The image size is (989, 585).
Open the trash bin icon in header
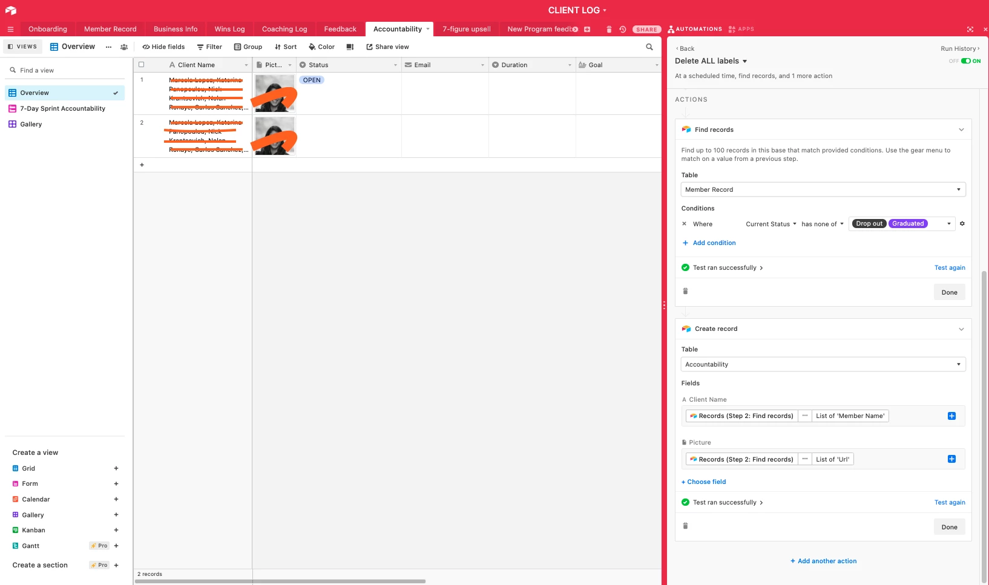click(609, 29)
